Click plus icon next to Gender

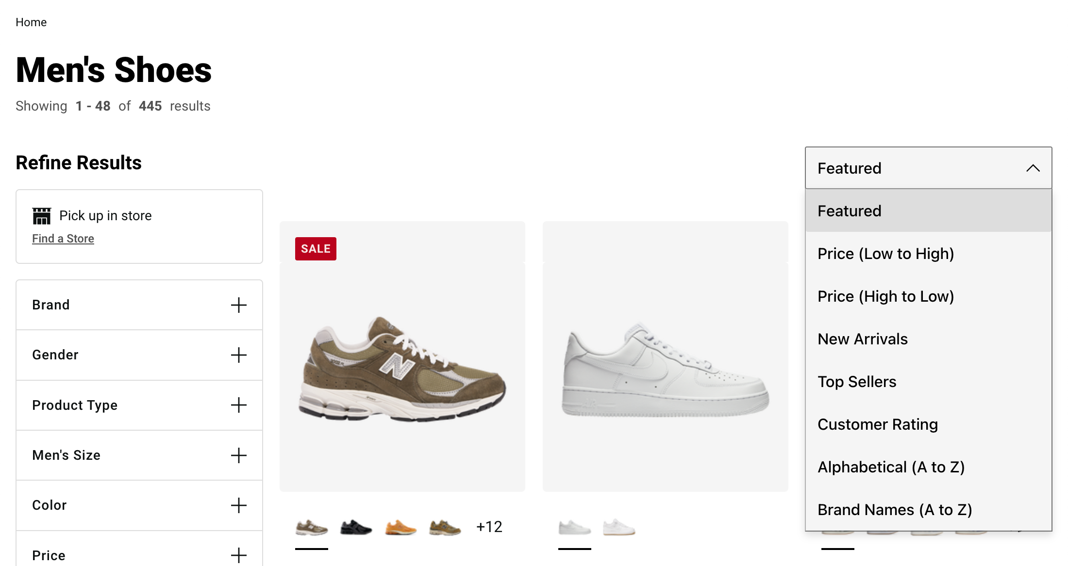coord(238,355)
